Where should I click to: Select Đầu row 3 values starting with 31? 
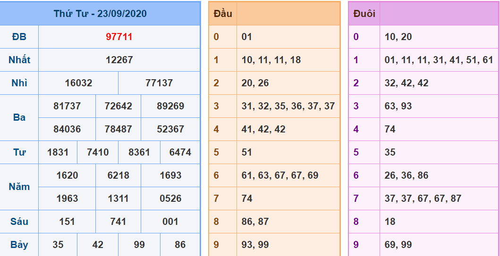click(x=288, y=106)
